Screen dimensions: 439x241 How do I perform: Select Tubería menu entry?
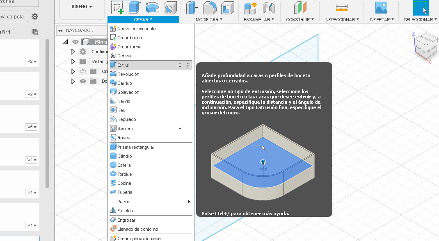tap(151, 192)
